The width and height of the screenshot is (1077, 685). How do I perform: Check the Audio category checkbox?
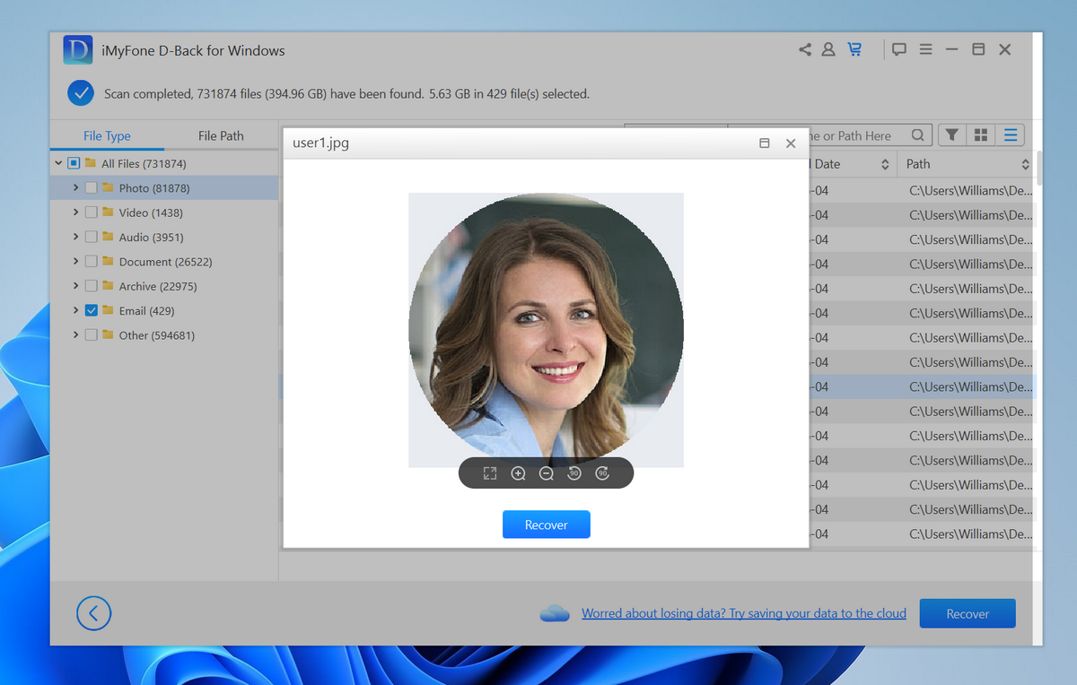[x=92, y=237]
